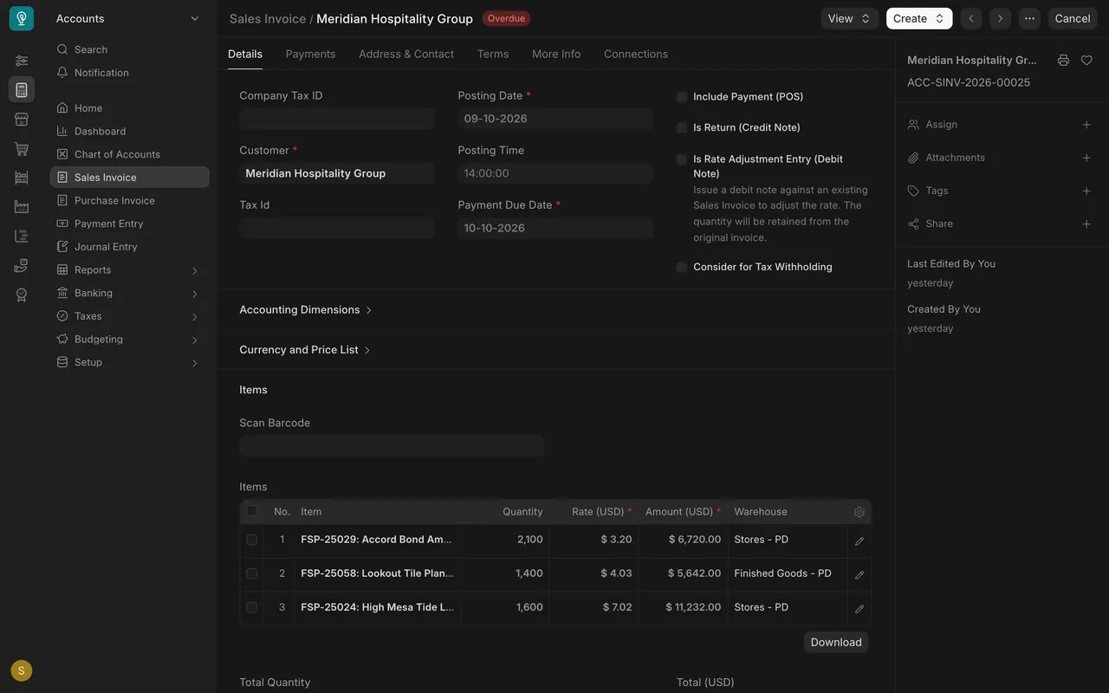Go to the Connections tab
The width and height of the screenshot is (1109, 693).
[636, 54]
